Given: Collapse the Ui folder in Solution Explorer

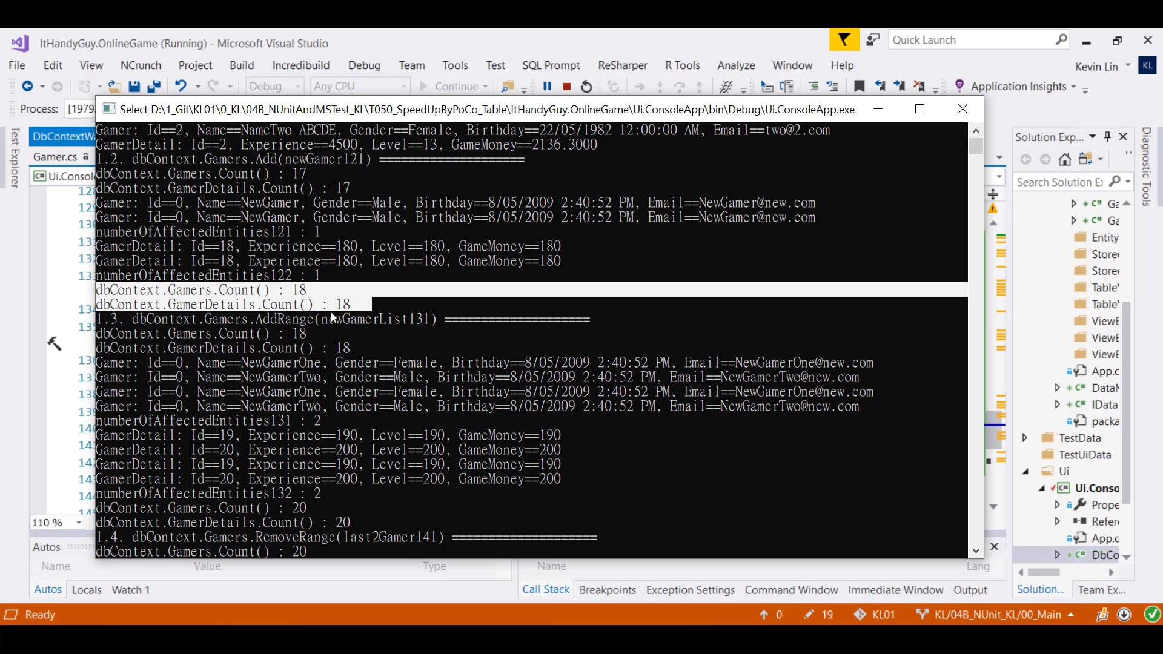Looking at the screenshot, I should point(1025,472).
